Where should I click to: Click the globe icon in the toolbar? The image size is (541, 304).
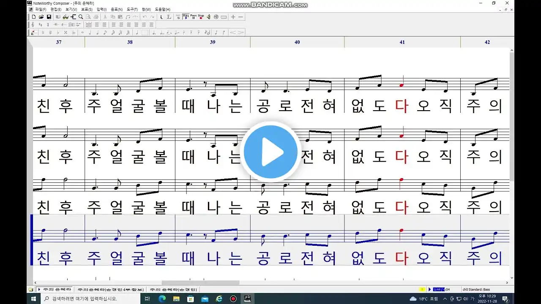tap(216, 17)
